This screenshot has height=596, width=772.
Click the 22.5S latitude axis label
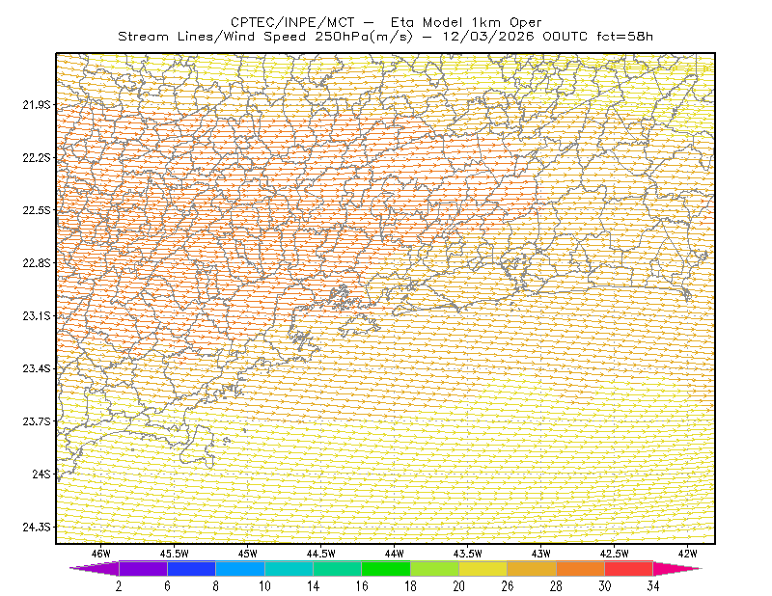point(37,210)
